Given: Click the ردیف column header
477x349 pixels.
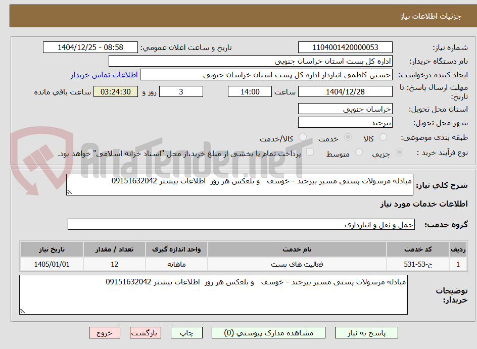Looking at the screenshot, I should click(x=458, y=250).
